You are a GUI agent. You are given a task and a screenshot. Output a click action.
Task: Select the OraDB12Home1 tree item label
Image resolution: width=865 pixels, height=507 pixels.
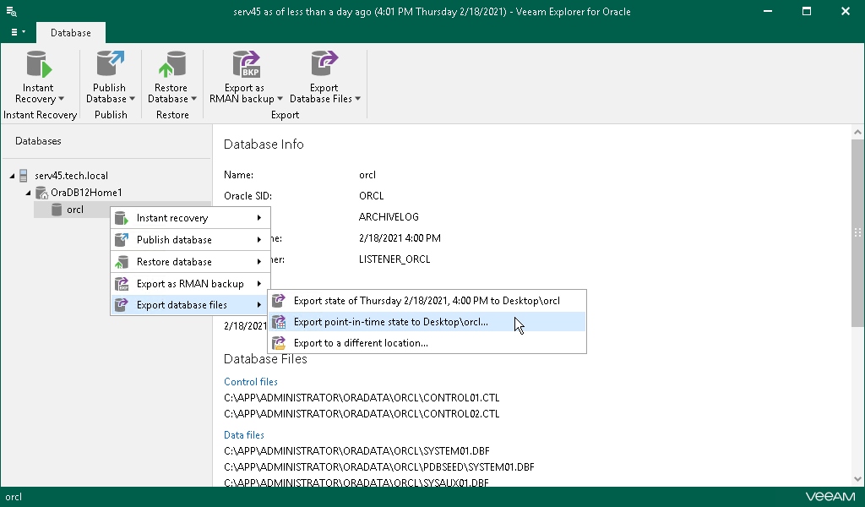point(86,193)
